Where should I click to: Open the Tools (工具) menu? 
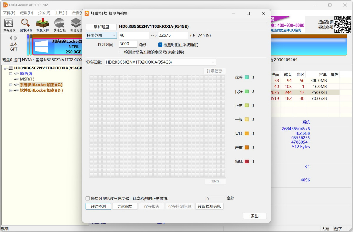pos(61,13)
